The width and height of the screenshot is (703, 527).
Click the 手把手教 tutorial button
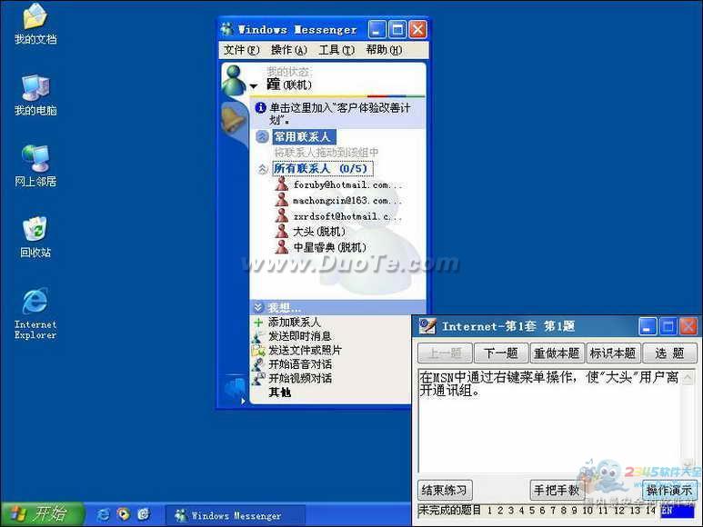[x=557, y=491]
